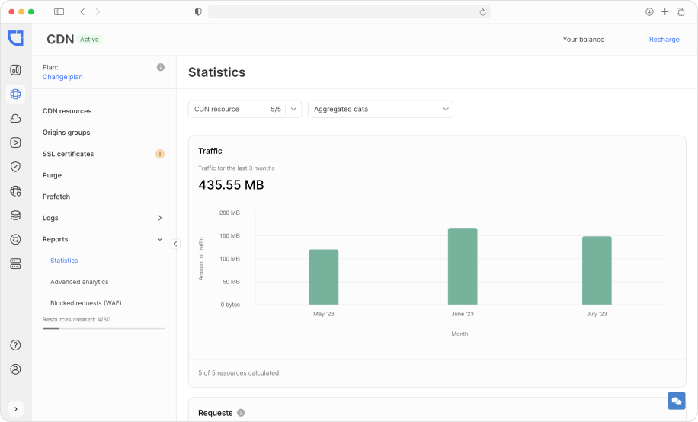
Task: Select the CDN globe sidebar icon
Action: (15, 94)
